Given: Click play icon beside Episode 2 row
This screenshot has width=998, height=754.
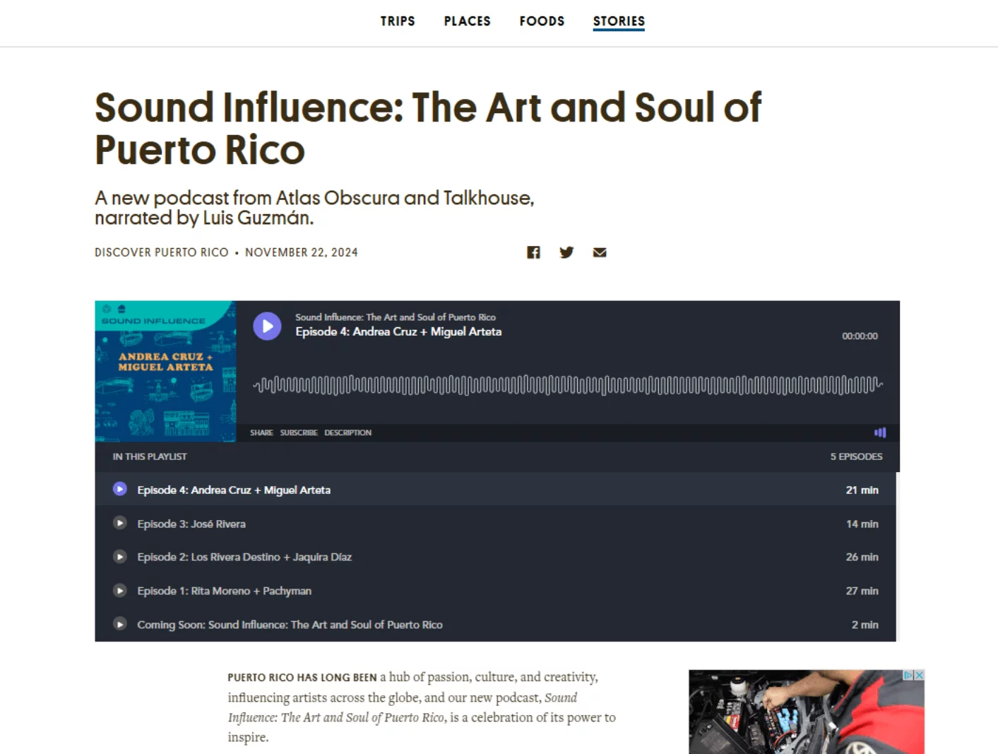Looking at the screenshot, I should [x=120, y=557].
